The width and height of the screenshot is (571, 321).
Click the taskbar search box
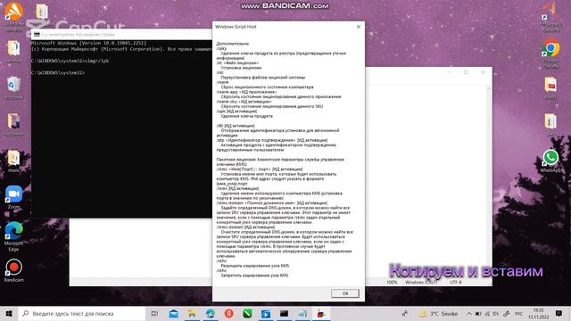pos(82,313)
